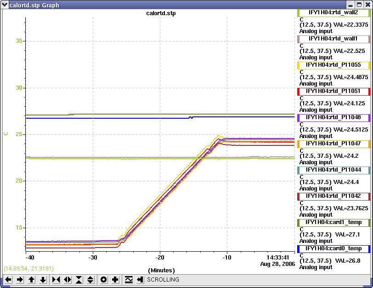The width and height of the screenshot is (373, 288).
Task: Click the y-axis tick label 30
Action: click(19, 88)
